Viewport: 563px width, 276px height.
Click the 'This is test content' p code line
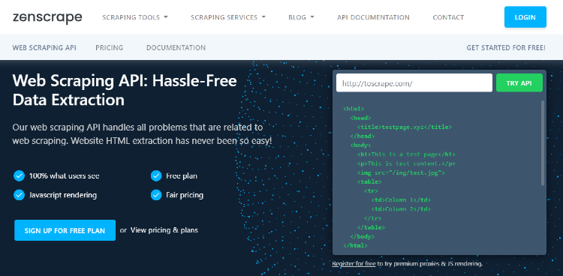tap(406, 163)
